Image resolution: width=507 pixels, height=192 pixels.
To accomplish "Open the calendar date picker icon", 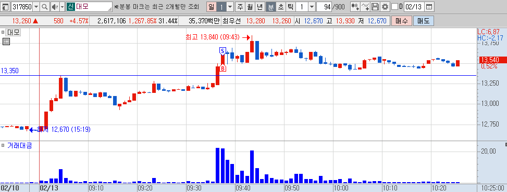I will point(429,6).
